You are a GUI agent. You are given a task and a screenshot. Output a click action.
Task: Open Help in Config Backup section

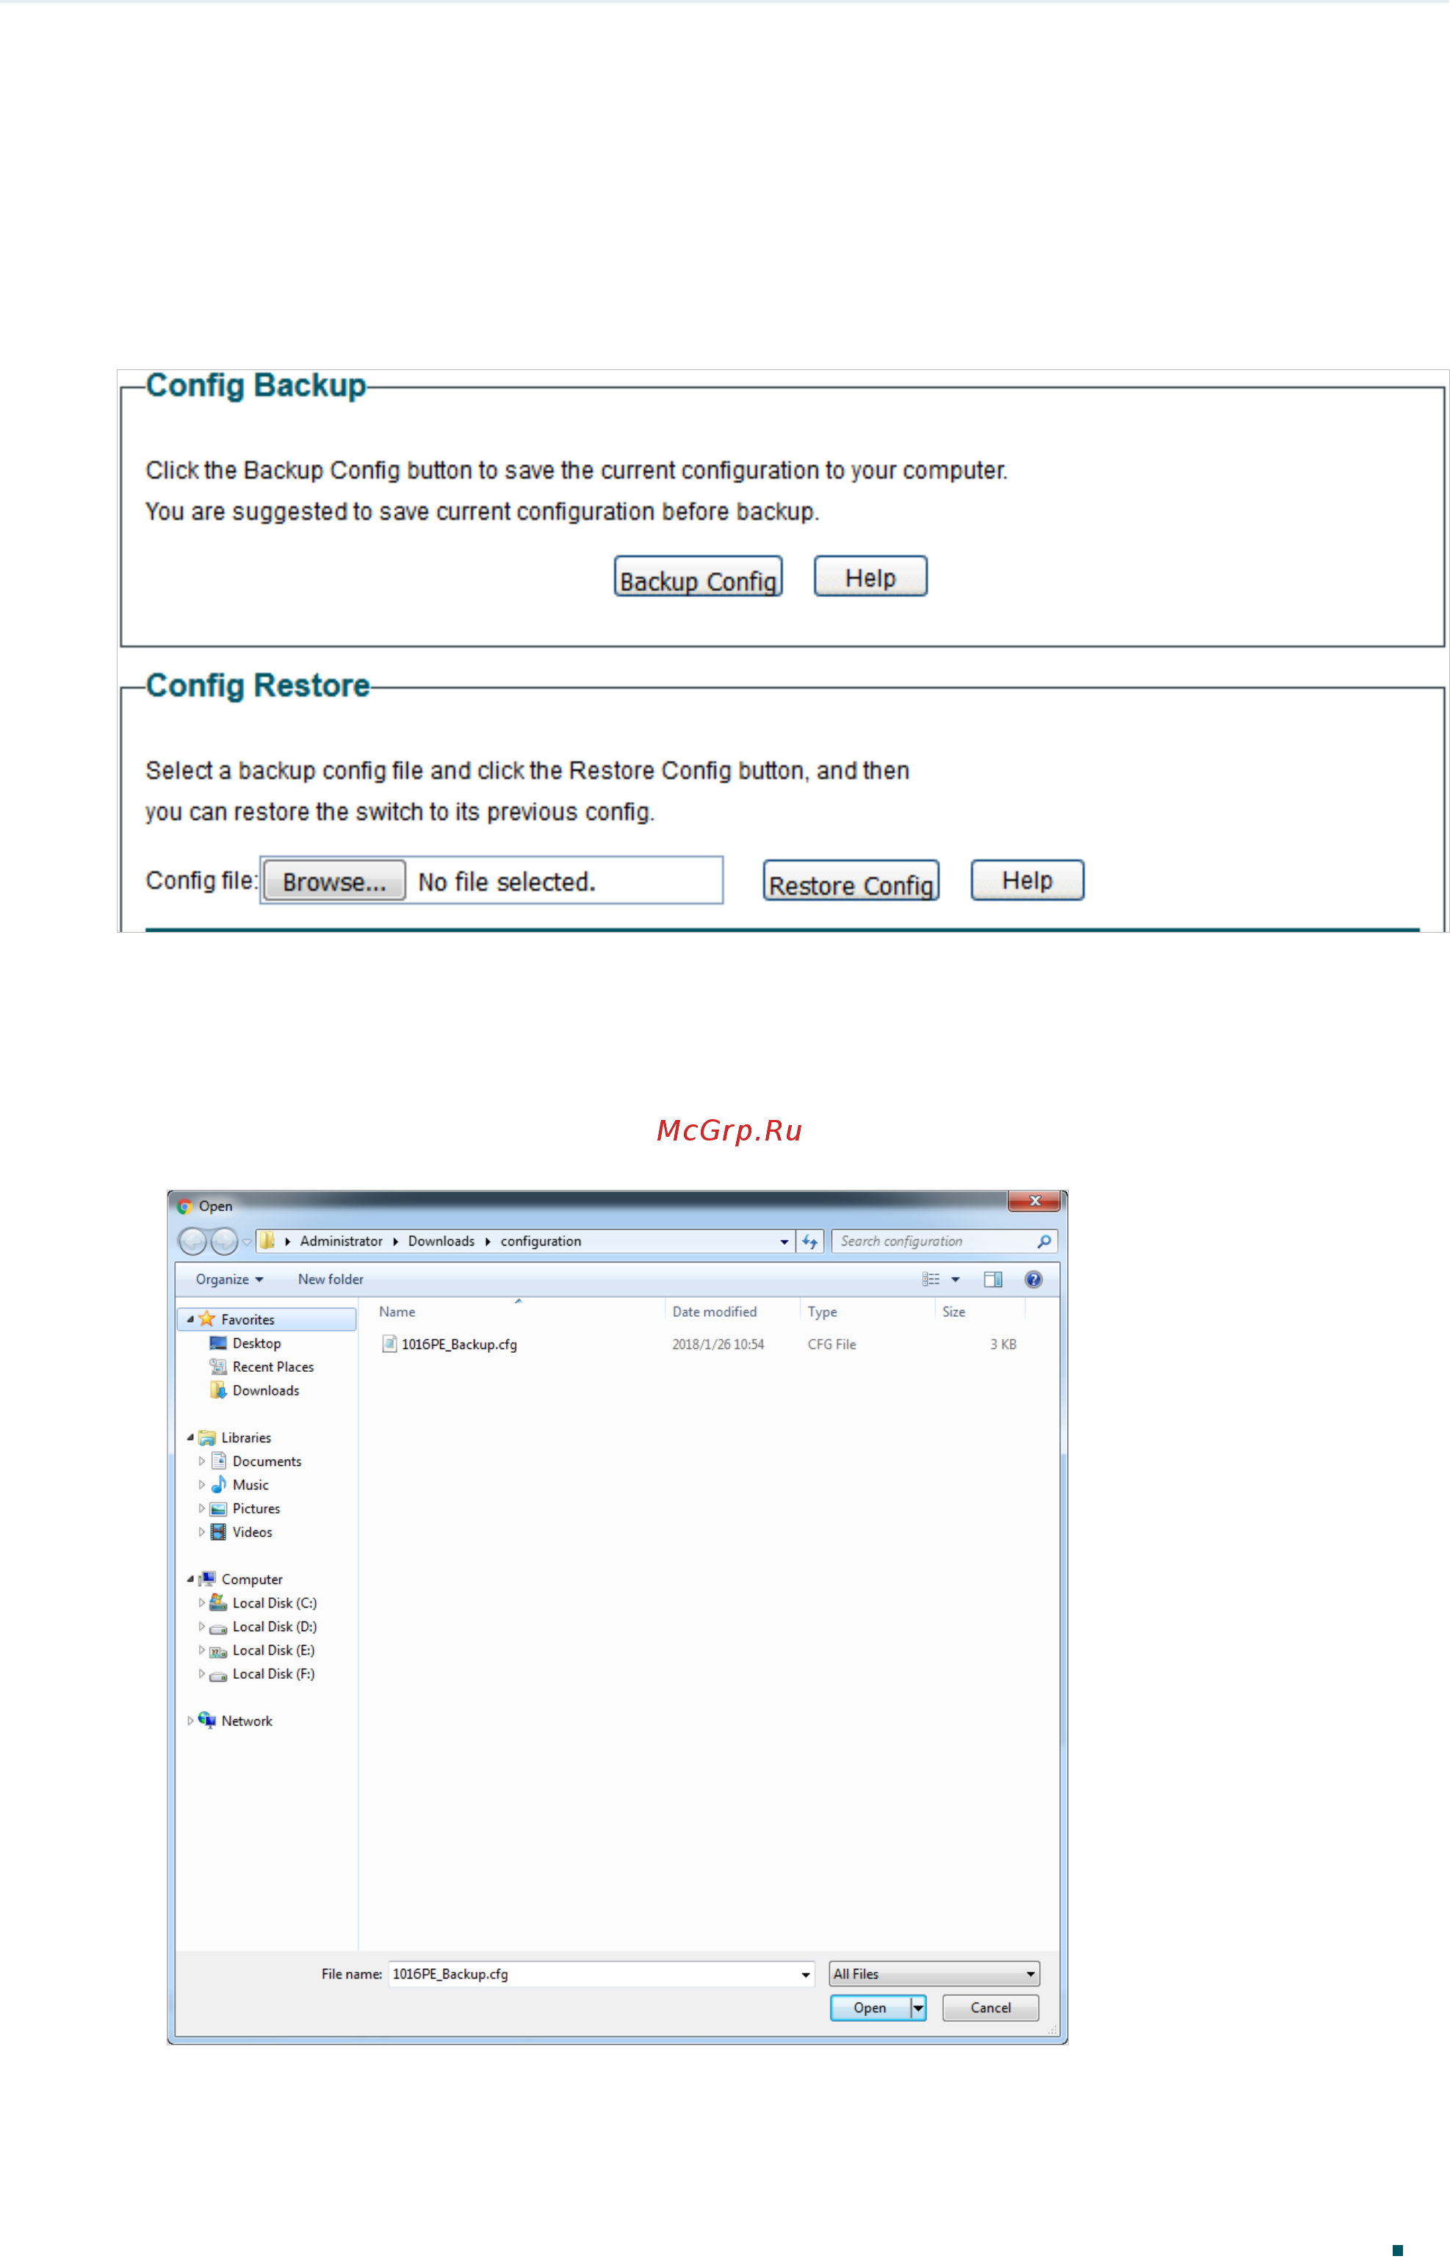coord(870,576)
